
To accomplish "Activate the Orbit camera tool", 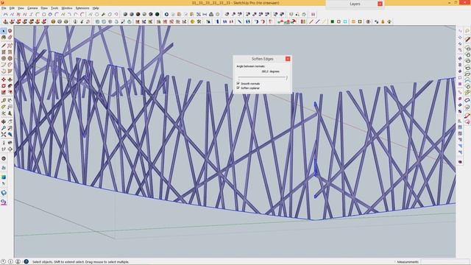I will click(4, 121).
